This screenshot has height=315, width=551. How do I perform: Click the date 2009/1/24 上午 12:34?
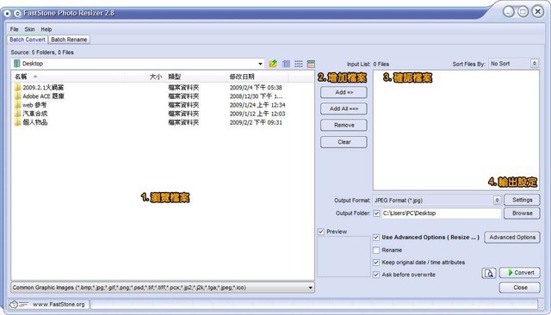[x=257, y=105]
